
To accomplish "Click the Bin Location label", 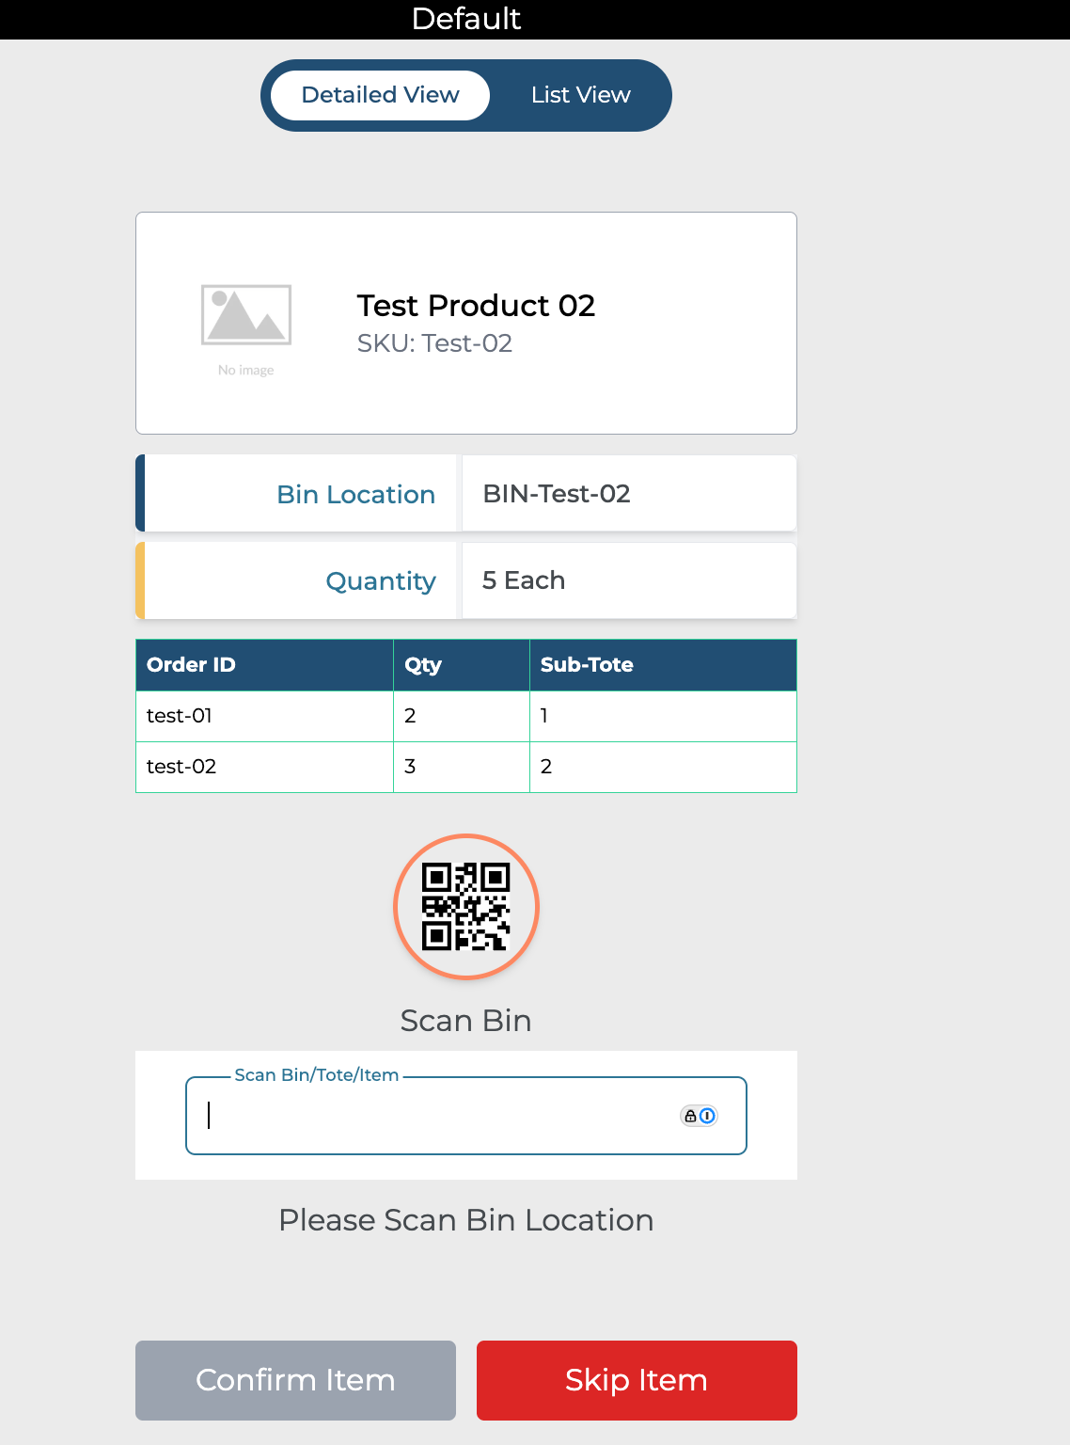I will click(x=355, y=495).
